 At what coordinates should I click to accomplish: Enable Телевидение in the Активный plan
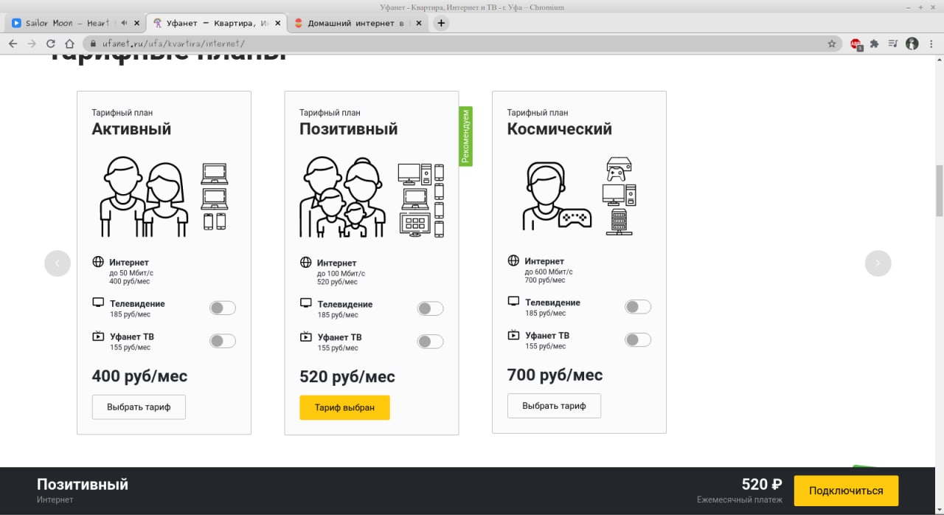coord(223,308)
